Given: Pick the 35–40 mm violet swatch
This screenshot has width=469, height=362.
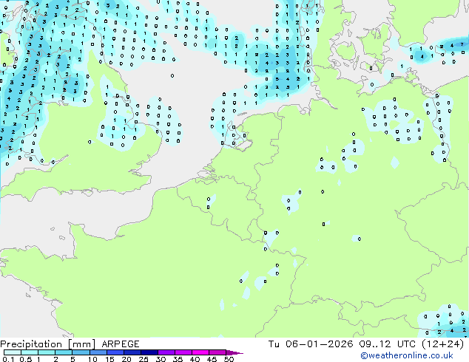Looking at the screenshot, I should click(183, 352).
